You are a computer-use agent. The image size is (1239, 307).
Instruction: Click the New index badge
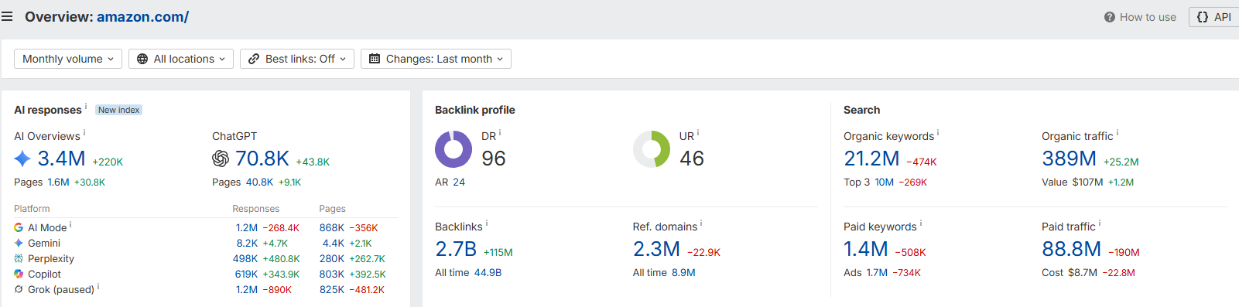coord(118,110)
